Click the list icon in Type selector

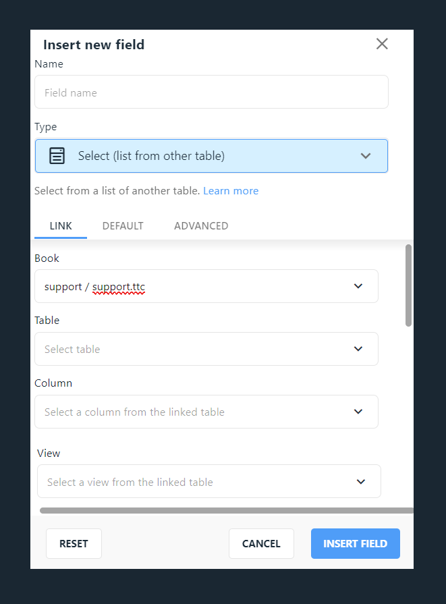(x=57, y=156)
